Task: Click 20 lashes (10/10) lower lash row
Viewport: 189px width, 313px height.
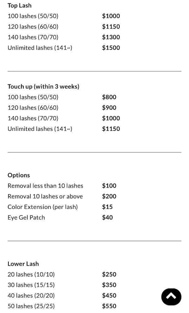Action: pos(62,274)
